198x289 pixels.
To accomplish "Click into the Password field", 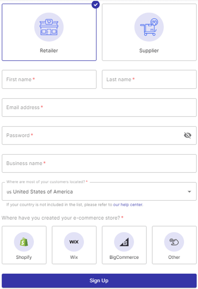I will click(x=99, y=135).
